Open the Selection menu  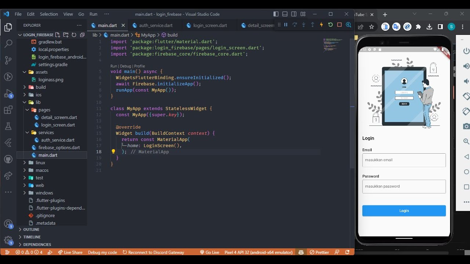49,14
